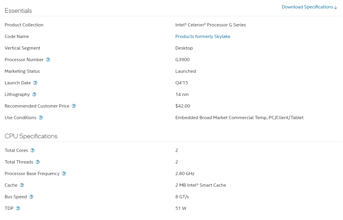Click the Total Cores question mark icon
Viewport: 343px width, 220px height.
[x=32, y=150]
